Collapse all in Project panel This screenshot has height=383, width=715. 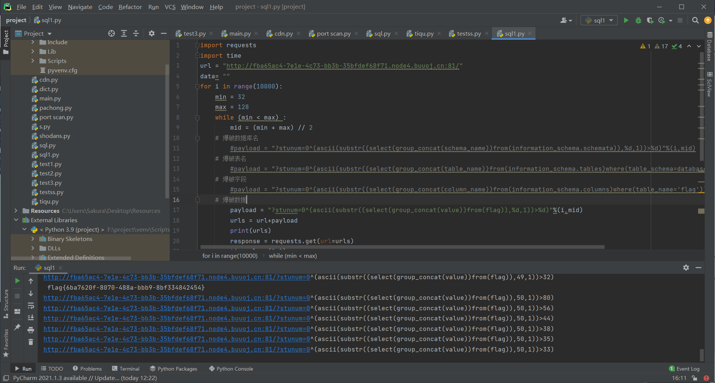136,33
